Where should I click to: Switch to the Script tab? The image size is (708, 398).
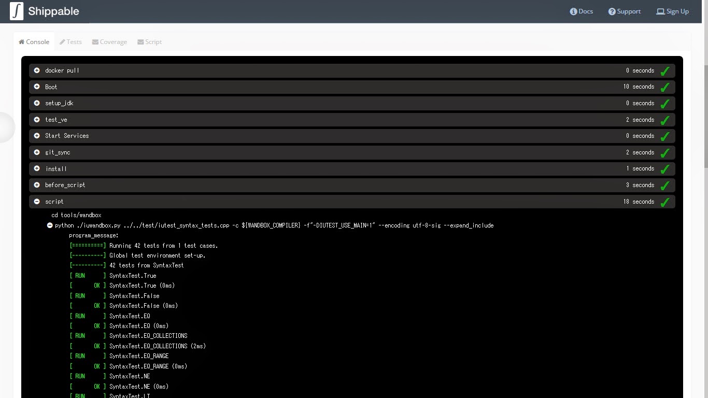click(x=149, y=41)
